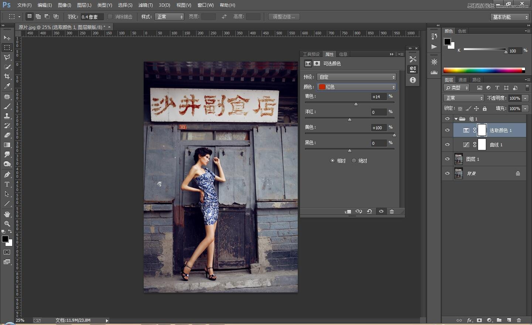Reset adjustment to defaults in properties panel
Screen dimensions: 532x325
pos(369,212)
